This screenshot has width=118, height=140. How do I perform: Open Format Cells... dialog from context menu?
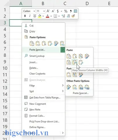point(44,116)
